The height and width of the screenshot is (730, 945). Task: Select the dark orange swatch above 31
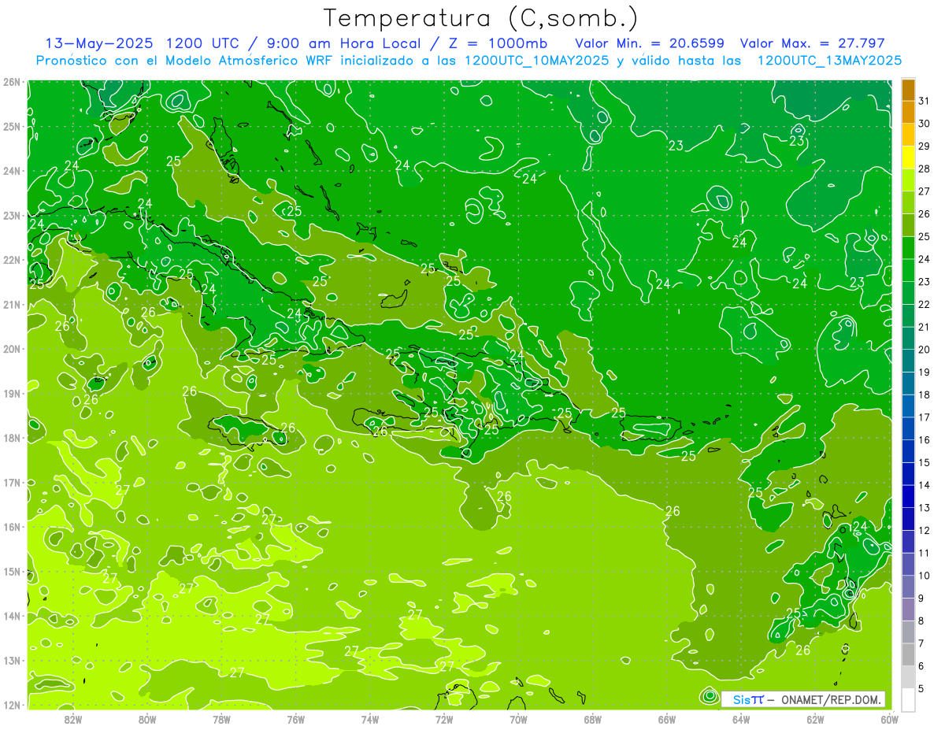(908, 90)
